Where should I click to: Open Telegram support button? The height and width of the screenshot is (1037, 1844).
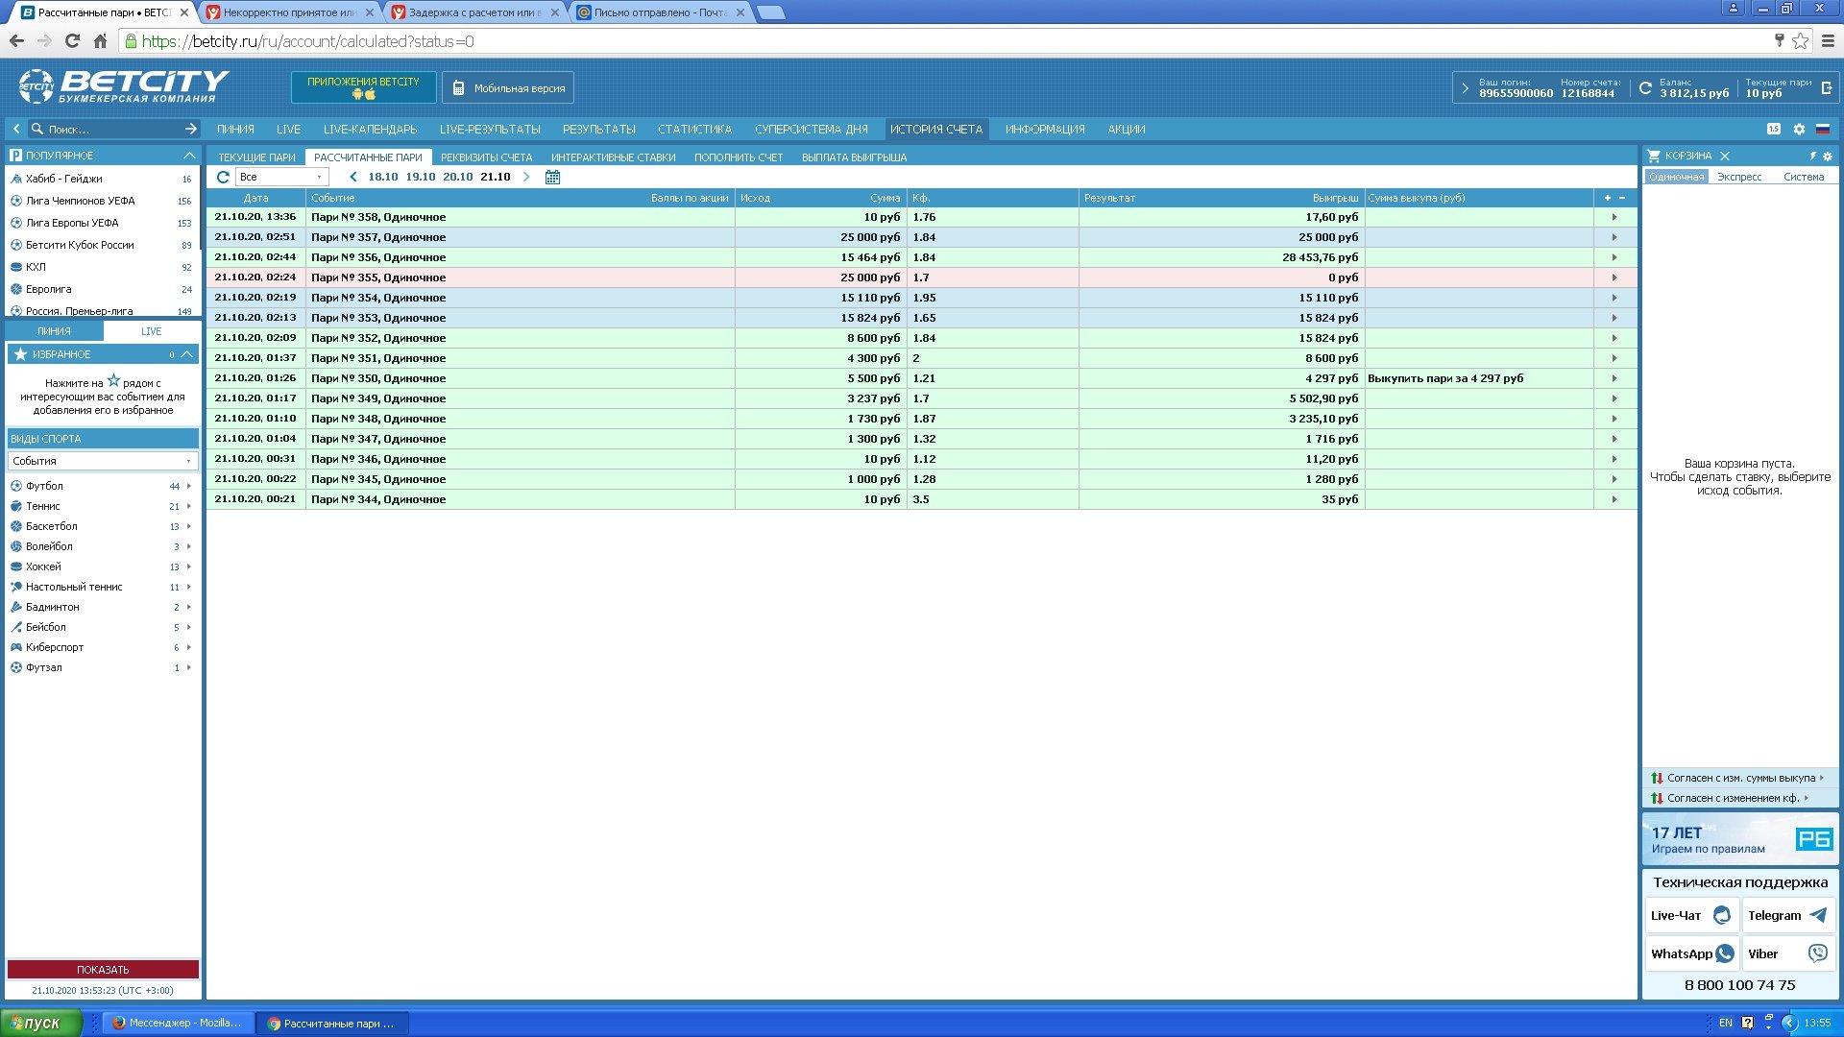tap(1787, 915)
